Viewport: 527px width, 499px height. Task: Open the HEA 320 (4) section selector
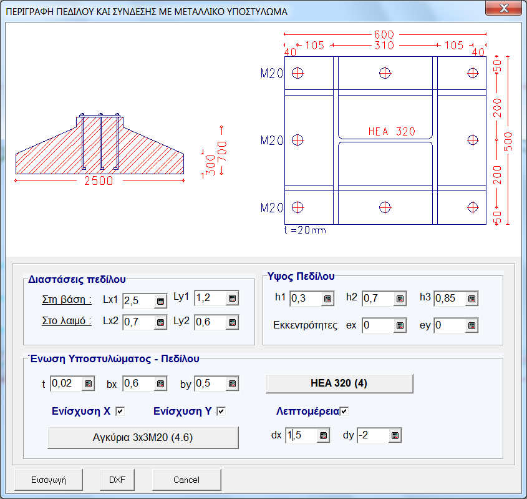pos(339,383)
